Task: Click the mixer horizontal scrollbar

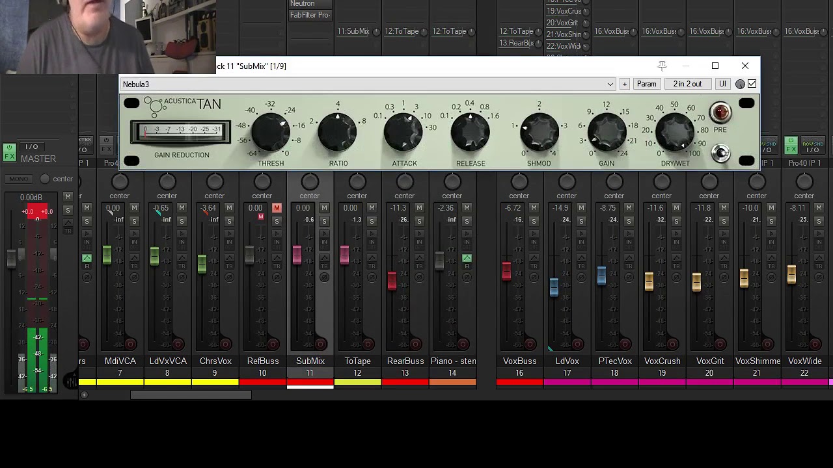Action: (x=191, y=395)
